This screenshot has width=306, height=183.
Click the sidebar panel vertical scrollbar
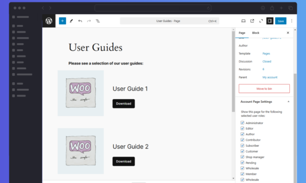[x=295, y=128]
